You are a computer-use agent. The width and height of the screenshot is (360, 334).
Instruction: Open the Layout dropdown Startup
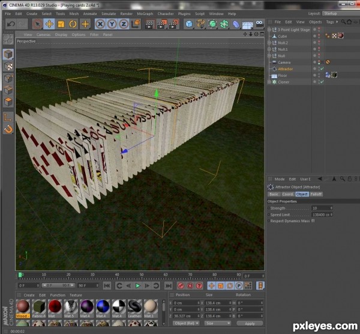[341, 14]
